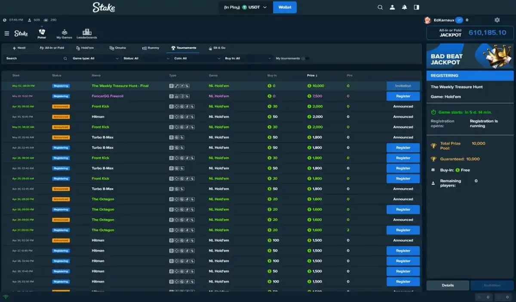Click the USDT coin icon in currency selector

(x=244, y=7)
